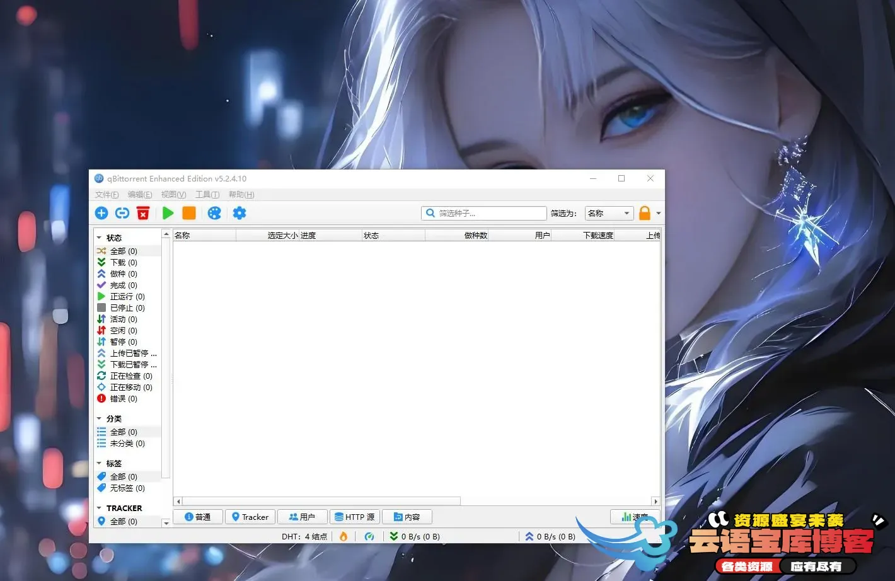
Task: Select 全部 (0) under 状态
Action: (128, 251)
